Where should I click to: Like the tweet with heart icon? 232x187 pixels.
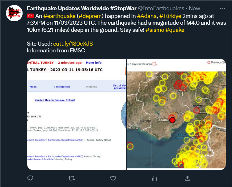[x=113, y=178]
